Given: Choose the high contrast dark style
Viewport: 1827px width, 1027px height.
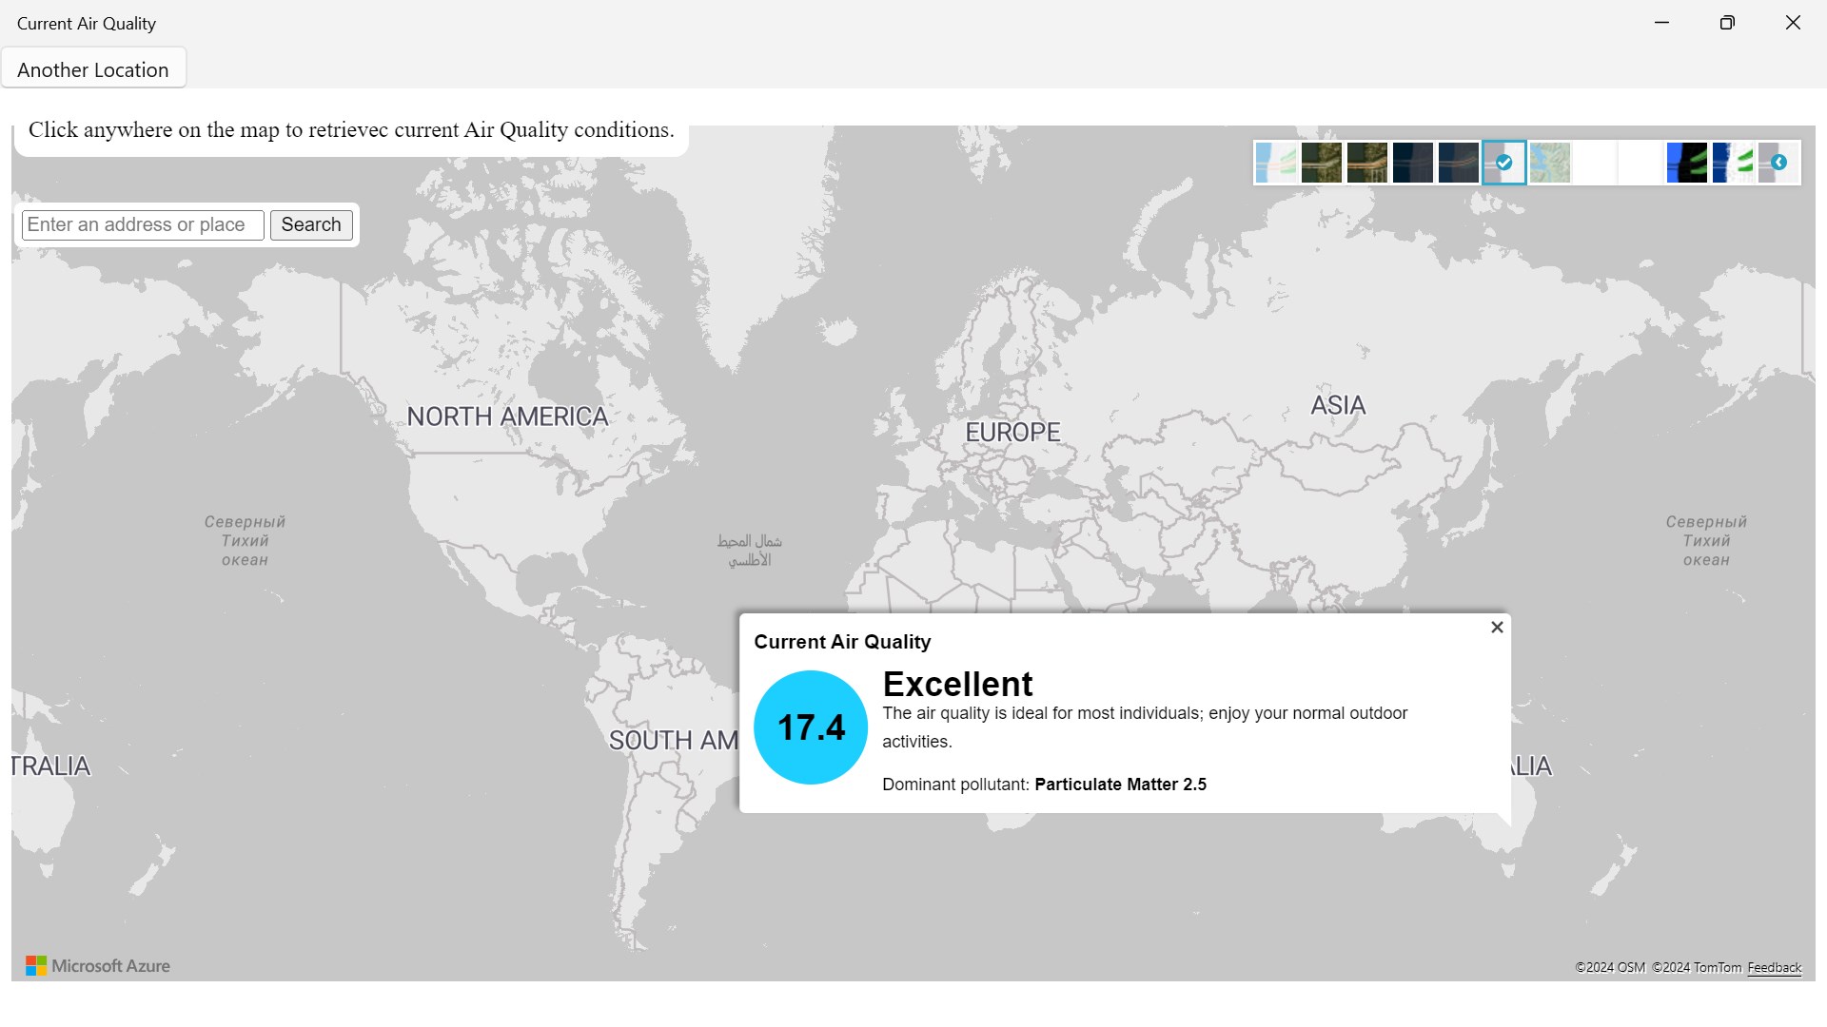Looking at the screenshot, I should pos(1686,163).
